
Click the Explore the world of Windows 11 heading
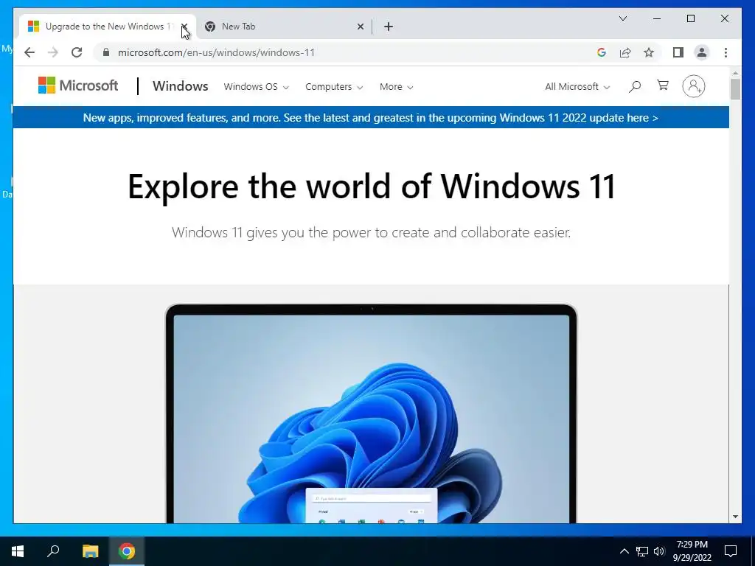coord(372,186)
